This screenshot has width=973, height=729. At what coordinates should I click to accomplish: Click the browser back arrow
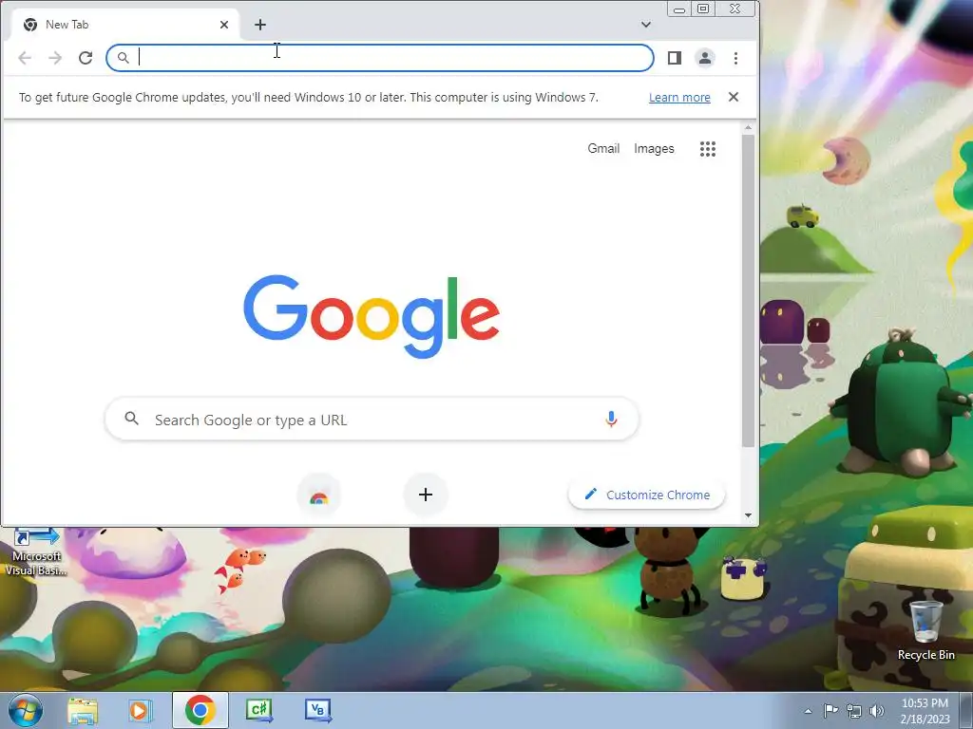pos(25,58)
